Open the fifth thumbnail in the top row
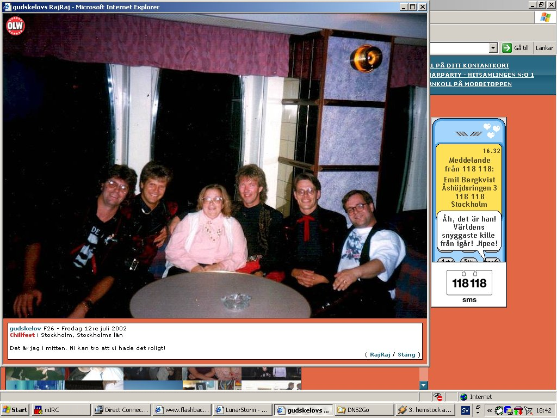The image size is (557, 418). [271, 373]
